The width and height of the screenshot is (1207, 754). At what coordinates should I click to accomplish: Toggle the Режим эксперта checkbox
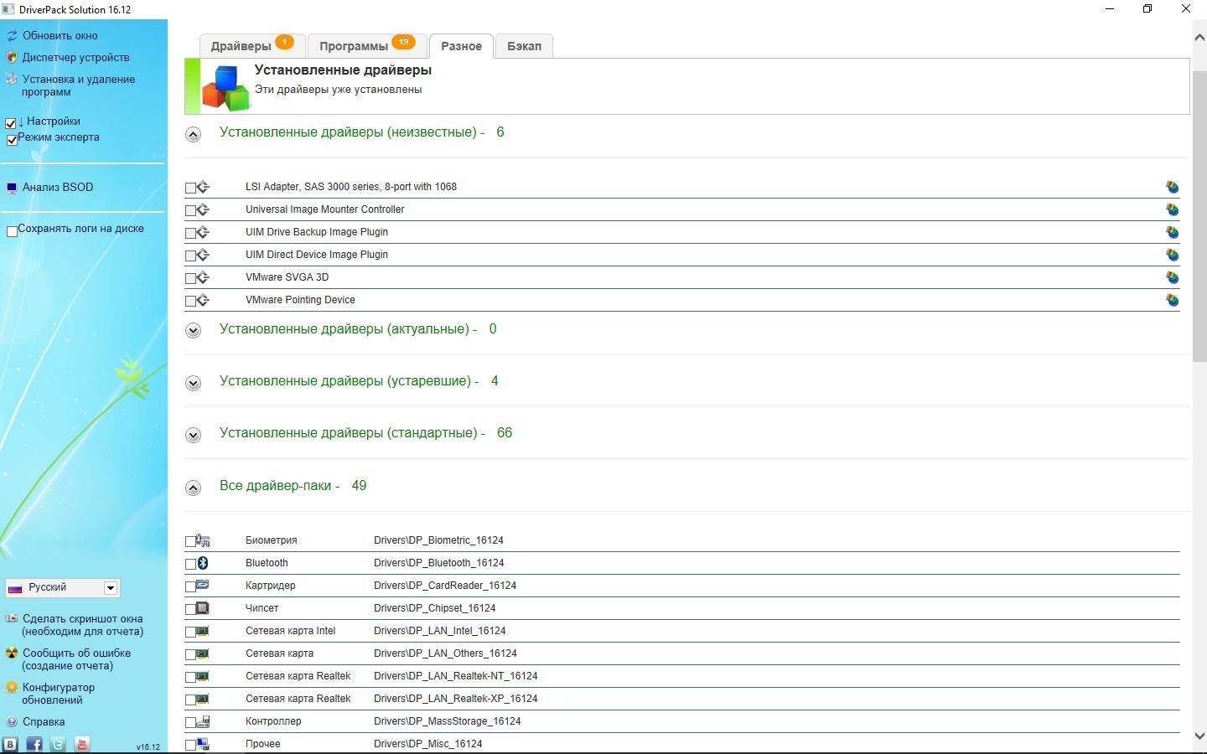coord(12,139)
